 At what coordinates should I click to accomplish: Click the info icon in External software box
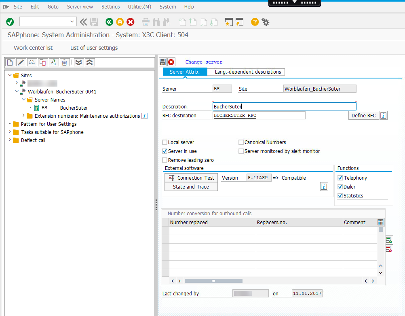(324, 187)
